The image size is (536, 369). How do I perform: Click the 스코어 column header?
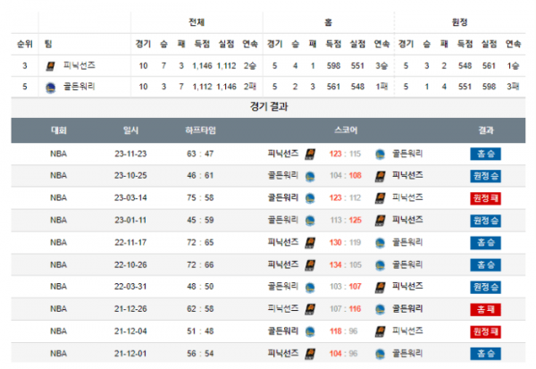(346, 130)
